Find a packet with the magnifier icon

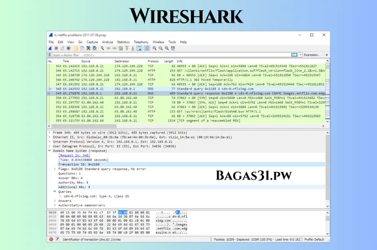(x=102, y=48)
